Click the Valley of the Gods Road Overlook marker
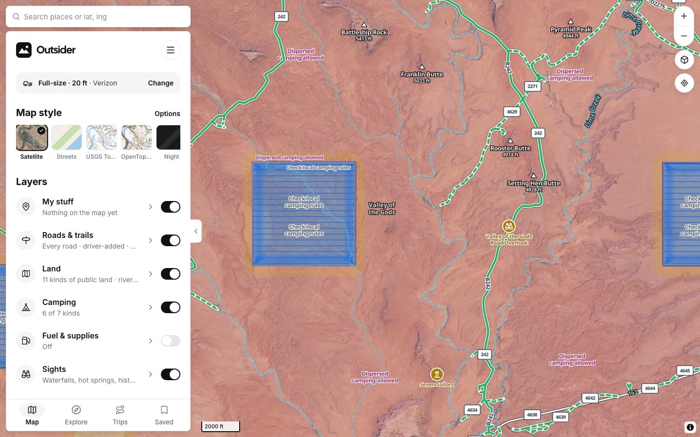The height and width of the screenshot is (437, 700). coord(509,226)
